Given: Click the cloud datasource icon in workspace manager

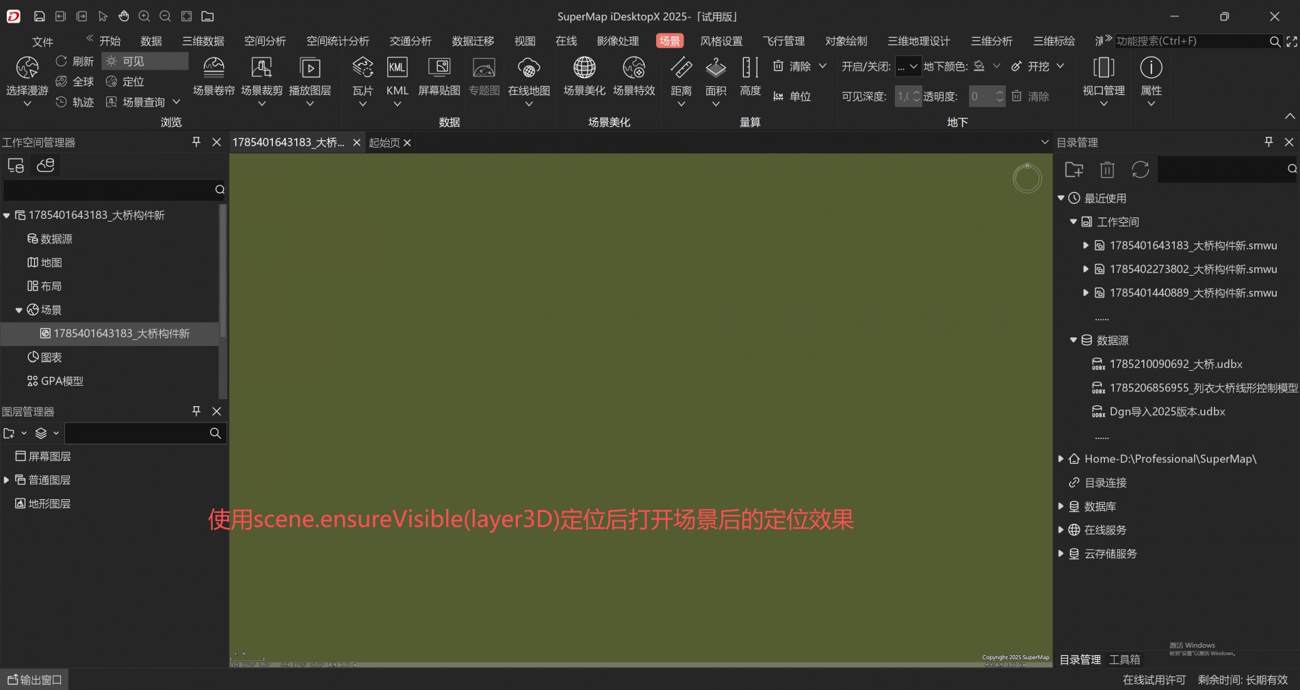Looking at the screenshot, I should (x=46, y=165).
